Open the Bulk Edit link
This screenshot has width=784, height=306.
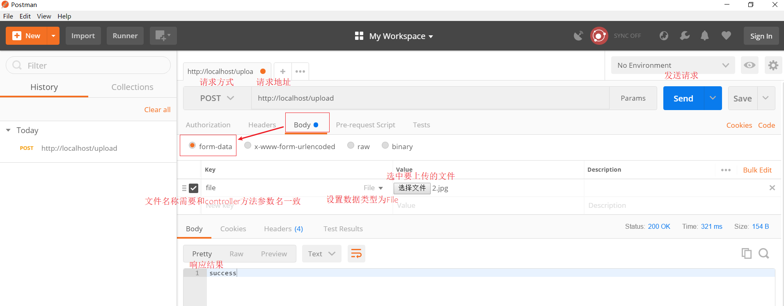(757, 170)
